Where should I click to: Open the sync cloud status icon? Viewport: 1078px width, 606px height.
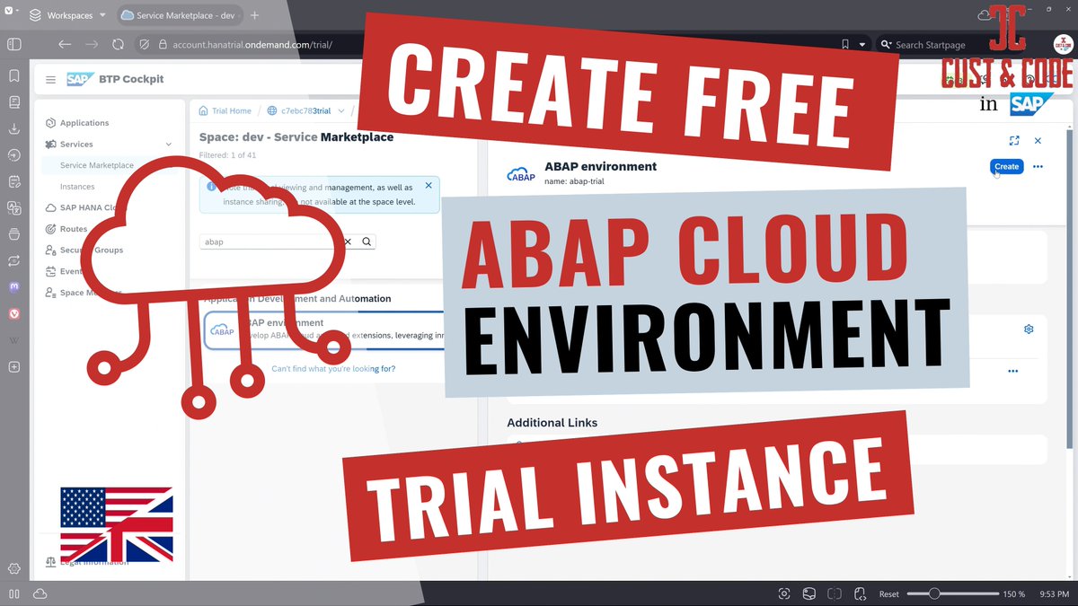point(40,594)
